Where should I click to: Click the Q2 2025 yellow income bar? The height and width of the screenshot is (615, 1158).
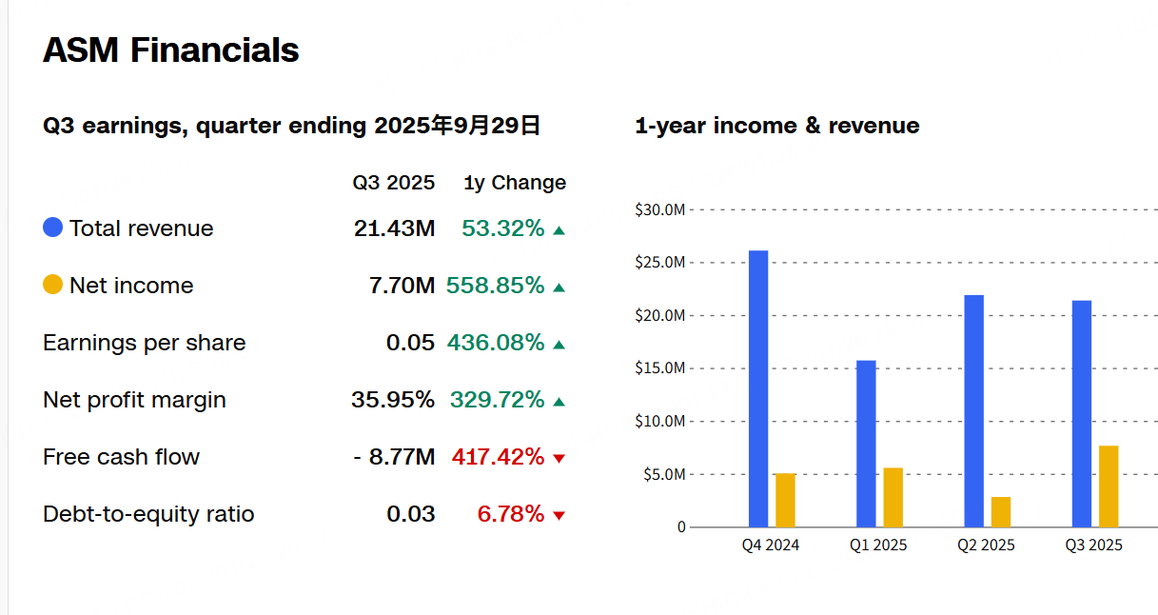click(1000, 511)
